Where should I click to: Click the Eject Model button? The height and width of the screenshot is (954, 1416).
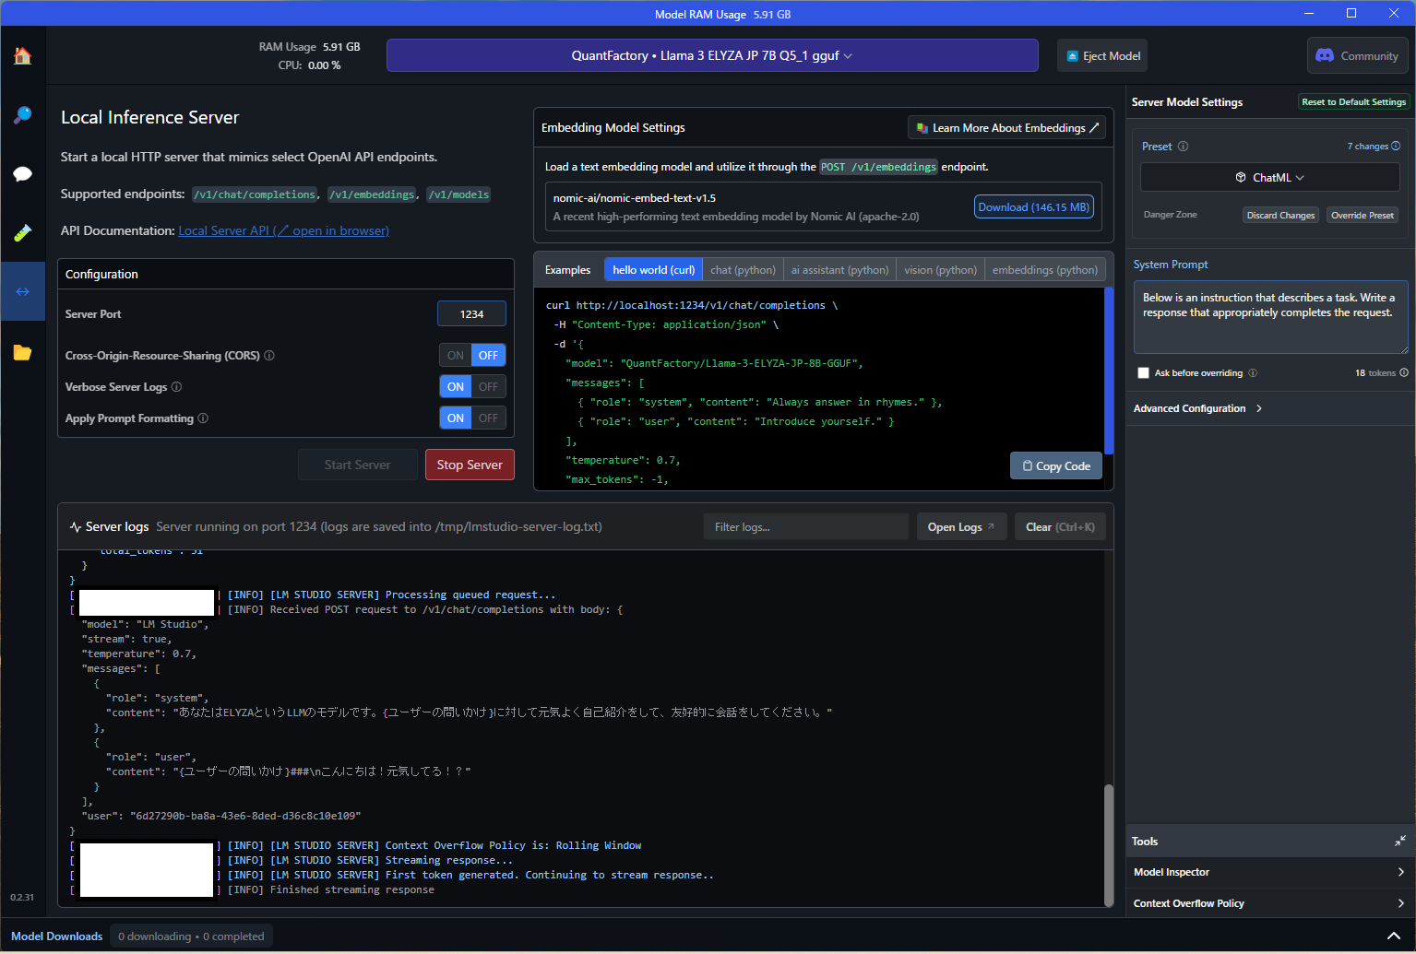[x=1102, y=55]
